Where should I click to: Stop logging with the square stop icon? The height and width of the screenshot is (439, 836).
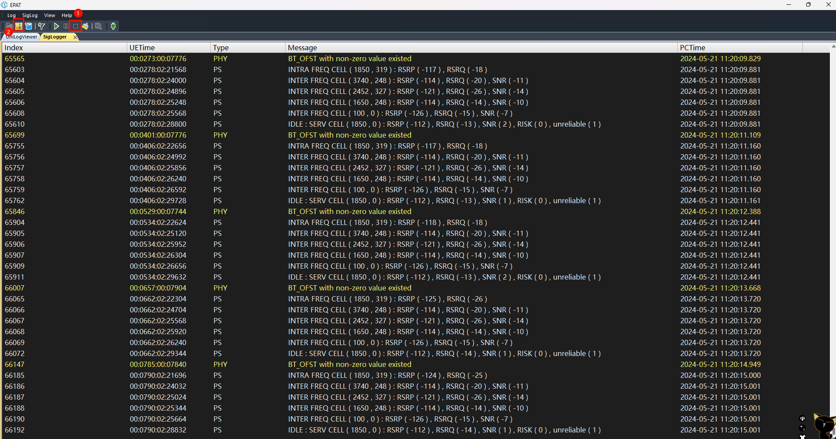coord(76,26)
